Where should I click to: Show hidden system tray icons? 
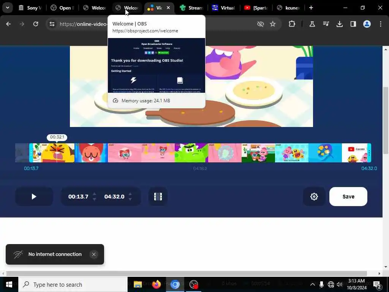click(313, 284)
